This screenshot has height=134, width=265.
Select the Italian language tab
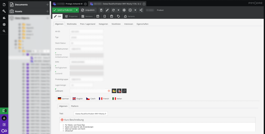[x=117, y=99]
